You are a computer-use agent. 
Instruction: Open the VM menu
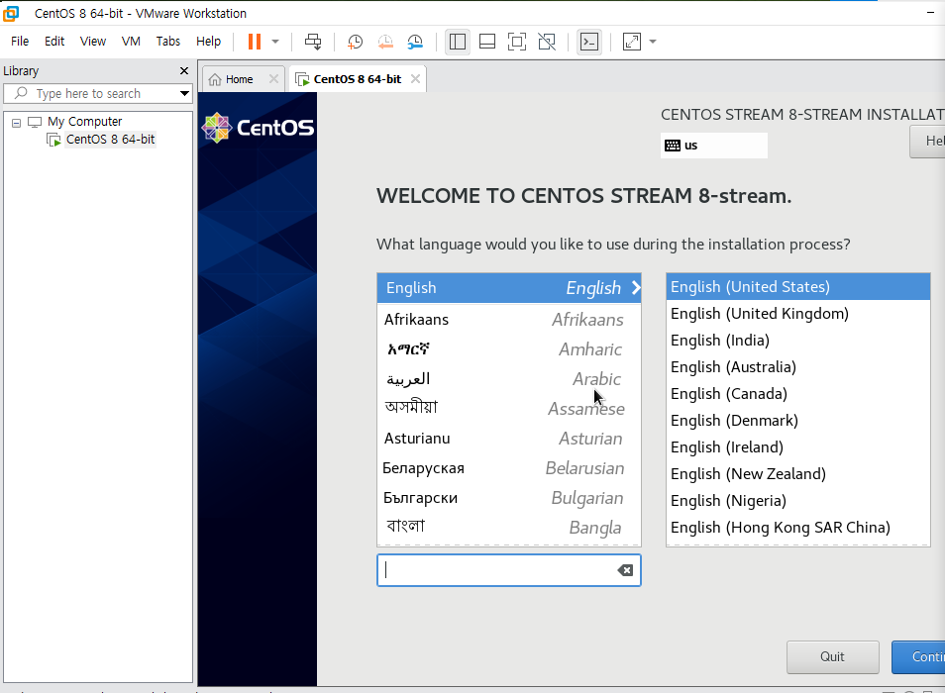[x=131, y=41]
